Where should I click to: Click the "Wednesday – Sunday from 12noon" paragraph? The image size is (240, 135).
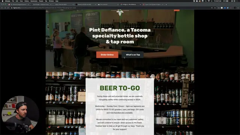coord(120,109)
